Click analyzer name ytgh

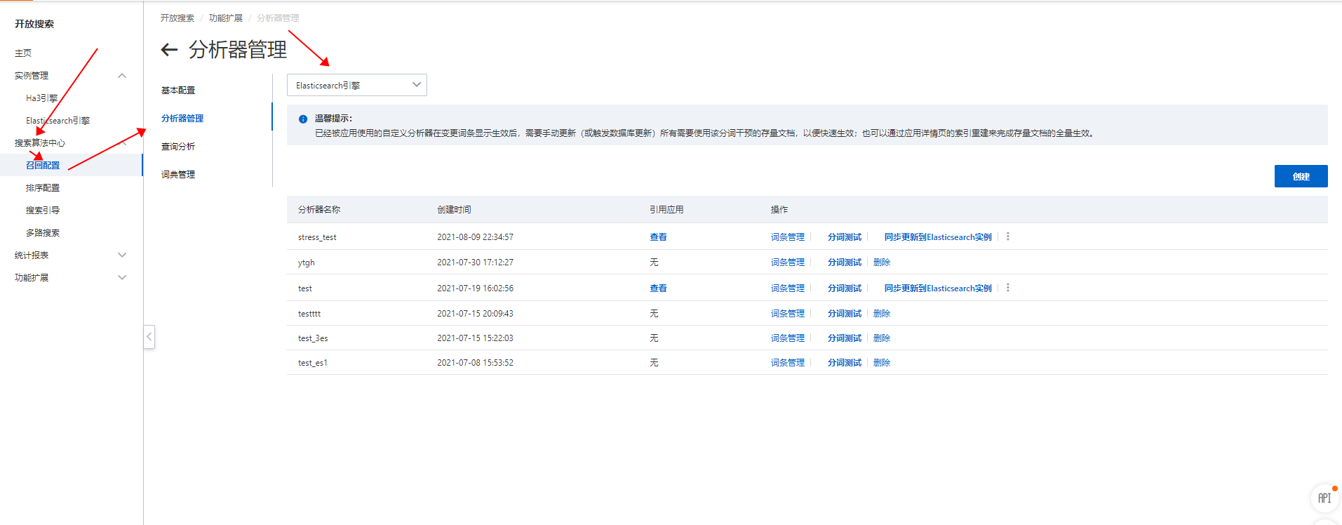pos(307,262)
